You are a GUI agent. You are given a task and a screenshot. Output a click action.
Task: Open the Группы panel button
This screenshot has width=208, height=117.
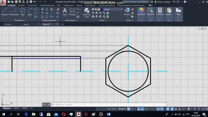coord(150,14)
